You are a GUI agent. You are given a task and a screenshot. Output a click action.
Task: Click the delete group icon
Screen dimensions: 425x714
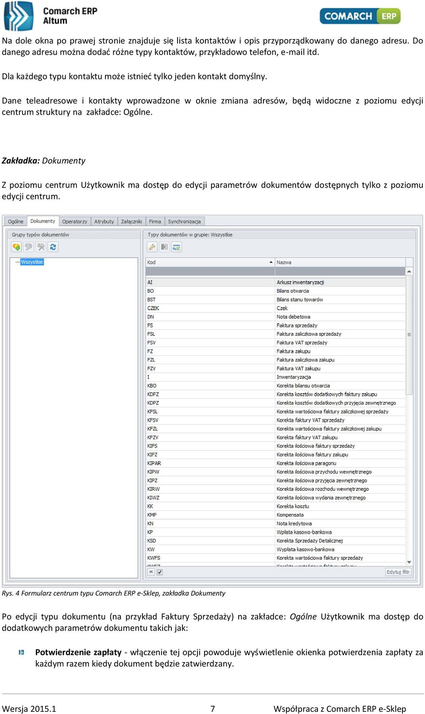pyautogui.click(x=41, y=247)
